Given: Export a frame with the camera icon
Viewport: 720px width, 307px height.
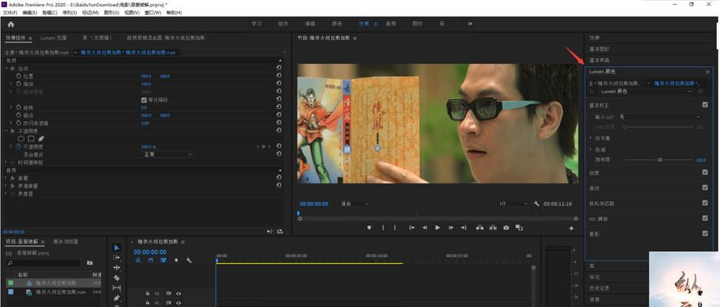Looking at the screenshot, I should tap(506, 228).
